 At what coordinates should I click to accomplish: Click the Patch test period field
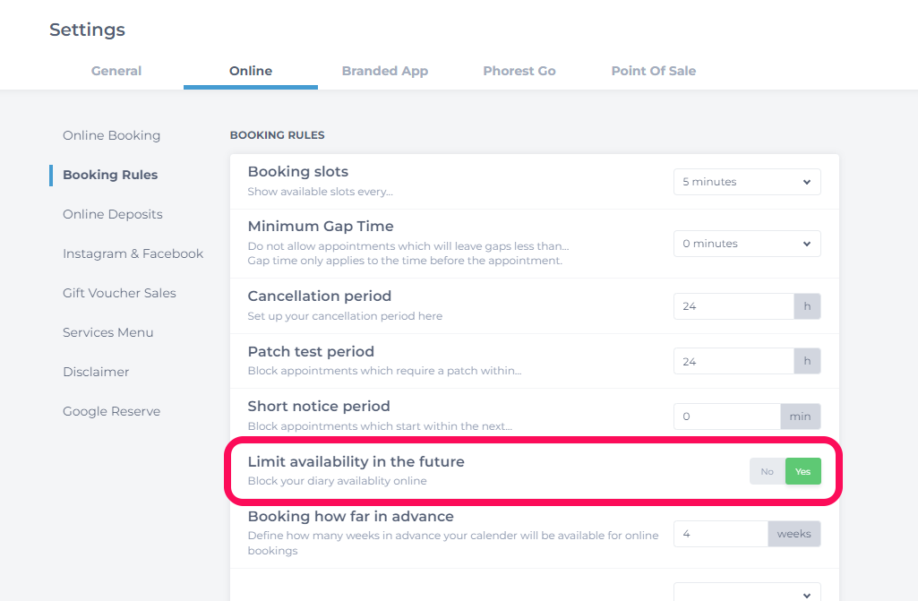734,362
